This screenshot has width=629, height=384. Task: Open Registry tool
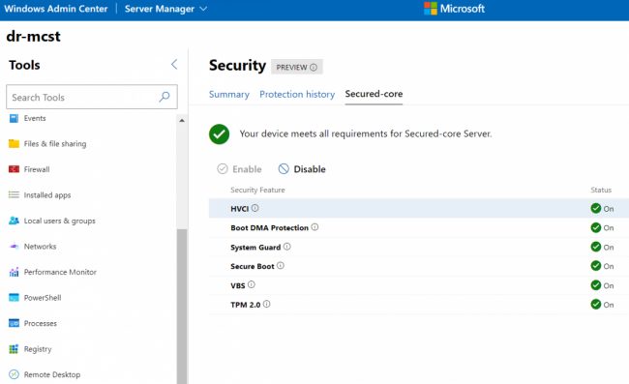38,349
